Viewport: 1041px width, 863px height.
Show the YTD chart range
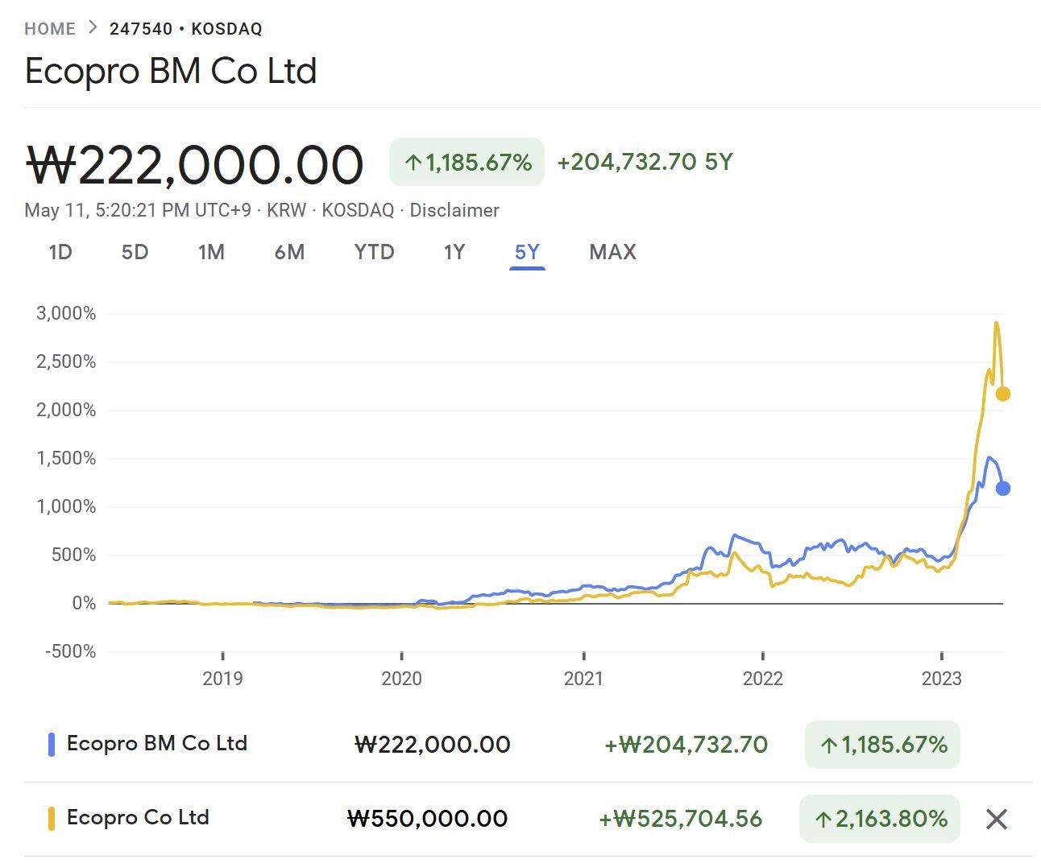click(374, 253)
